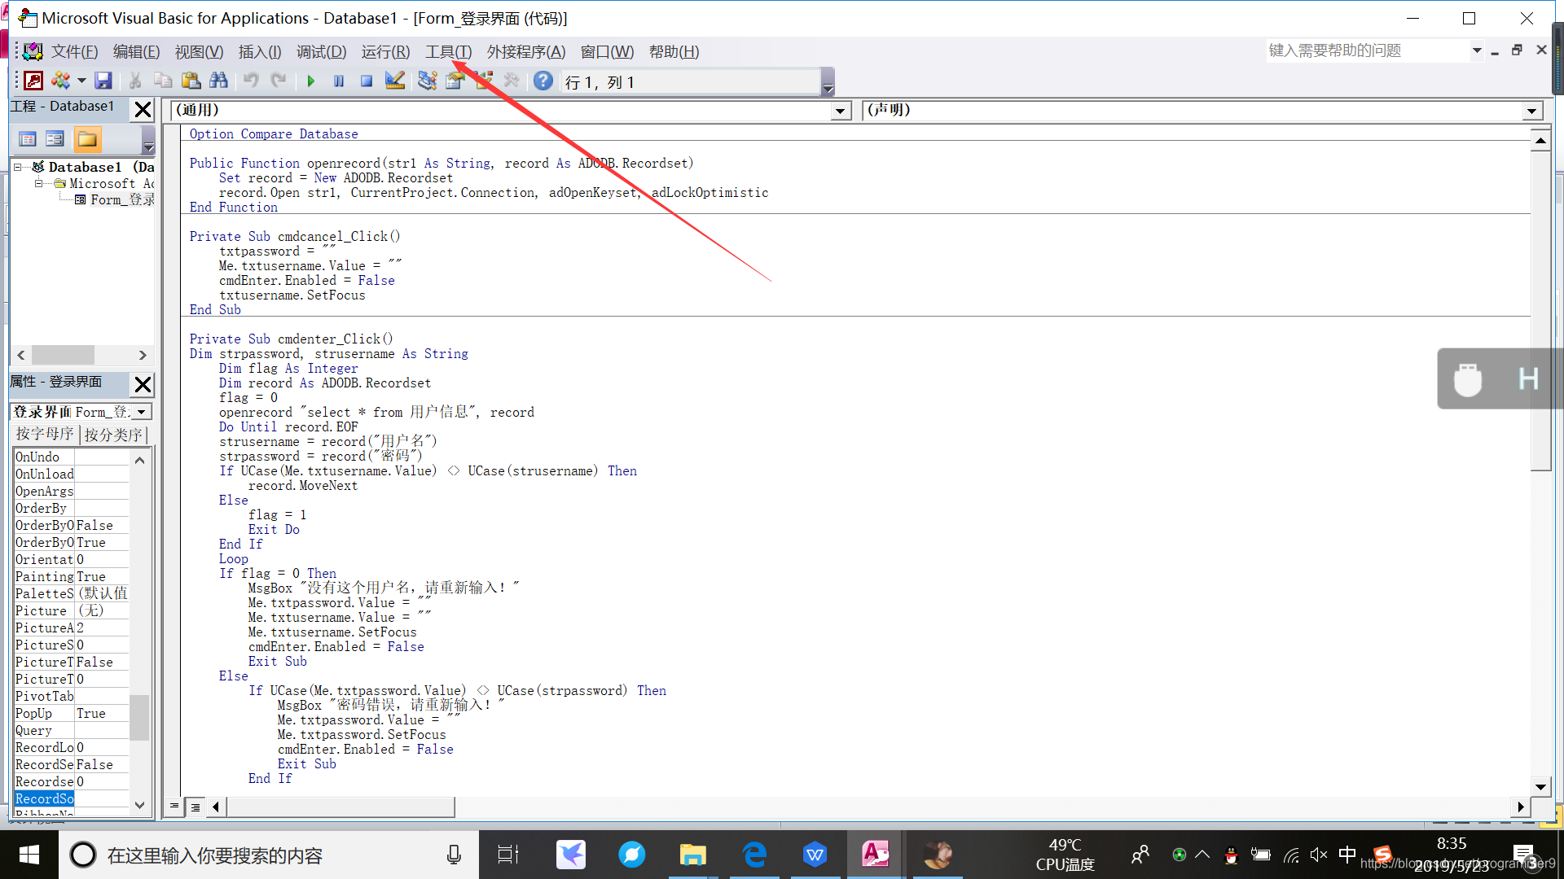The image size is (1564, 879).
Task: Click the Windows Start button
Action: click(29, 855)
